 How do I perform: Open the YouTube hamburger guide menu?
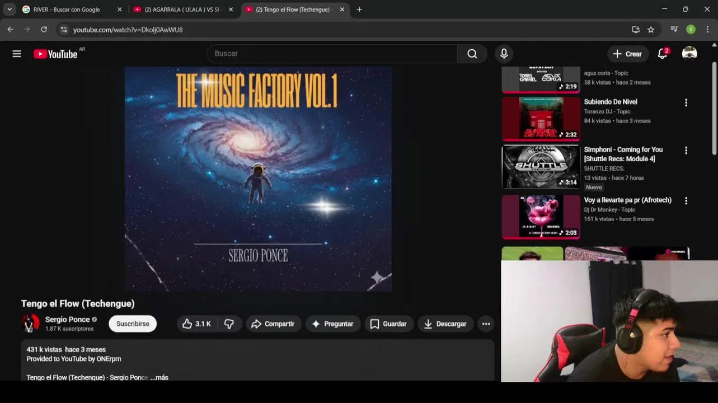coord(17,54)
